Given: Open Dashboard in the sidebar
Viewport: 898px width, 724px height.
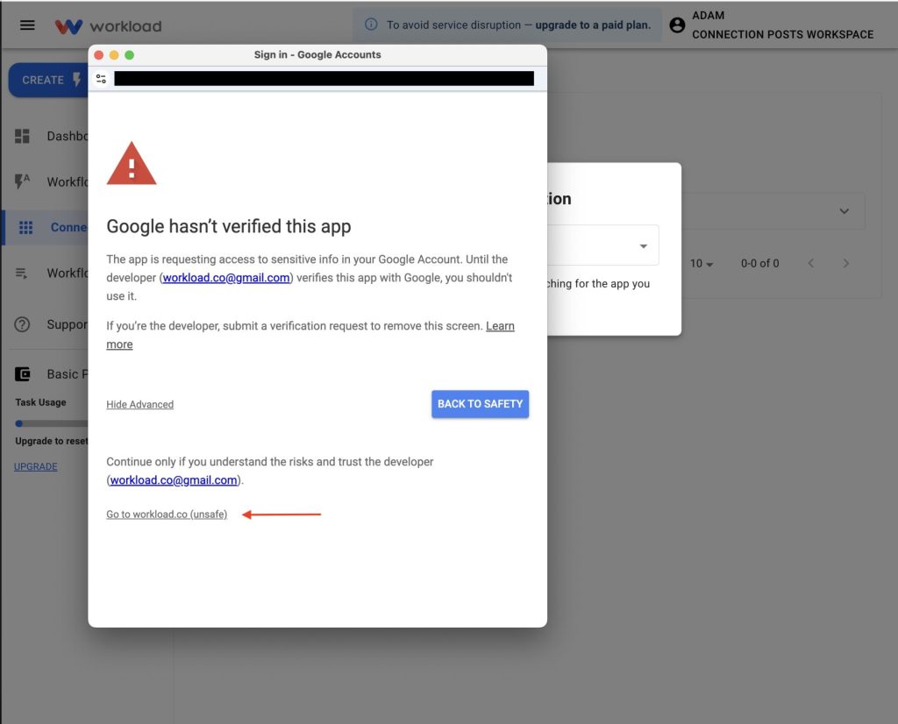Looking at the screenshot, I should [x=51, y=136].
